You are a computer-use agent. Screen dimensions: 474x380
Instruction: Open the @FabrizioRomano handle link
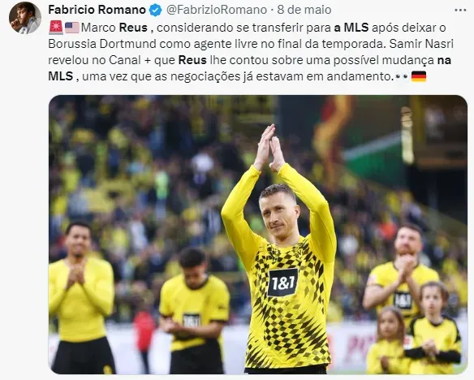[217, 10]
